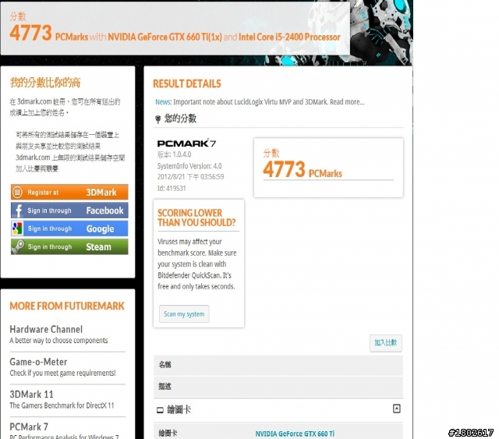This screenshot has width=499, height=439.
Task: Open the Game-o-Meter link
Action: tap(38, 362)
